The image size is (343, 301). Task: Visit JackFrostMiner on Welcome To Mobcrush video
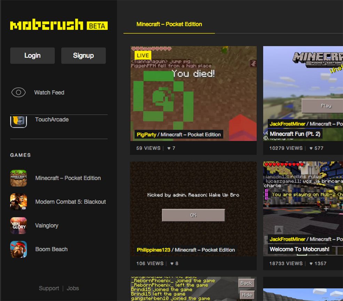tap(287, 239)
